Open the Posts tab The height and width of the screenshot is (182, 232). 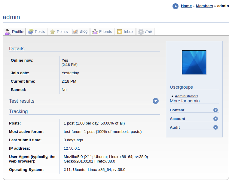(37, 32)
